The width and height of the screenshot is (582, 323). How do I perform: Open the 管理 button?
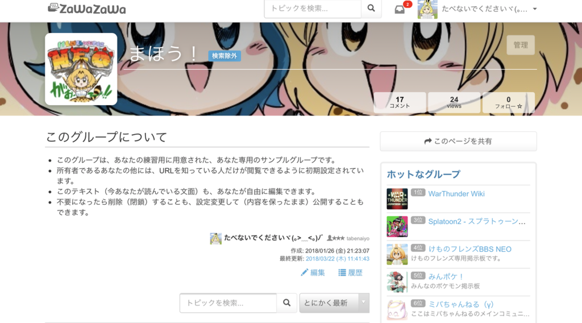click(521, 45)
